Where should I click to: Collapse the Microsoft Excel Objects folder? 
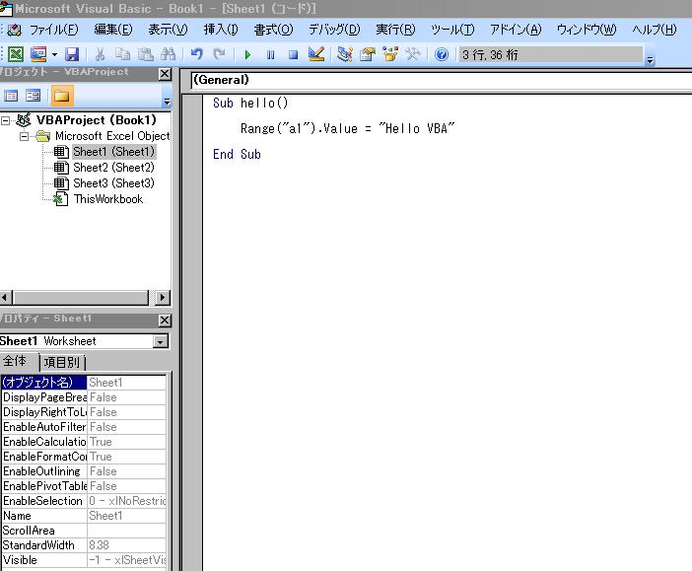click(x=24, y=136)
